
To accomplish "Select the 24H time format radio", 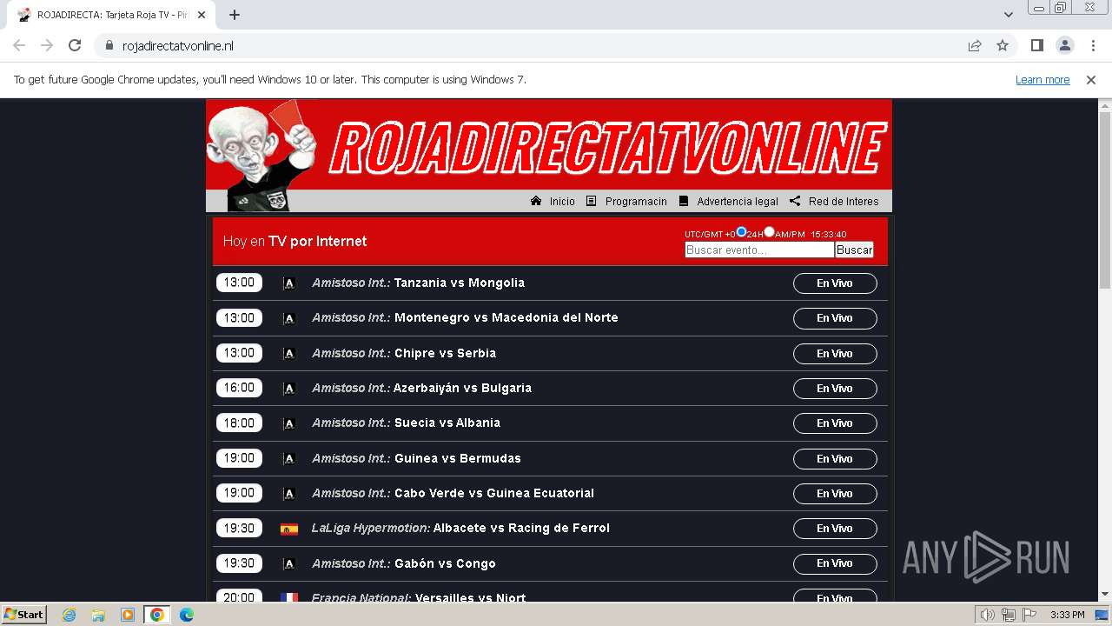I will pyautogui.click(x=741, y=232).
